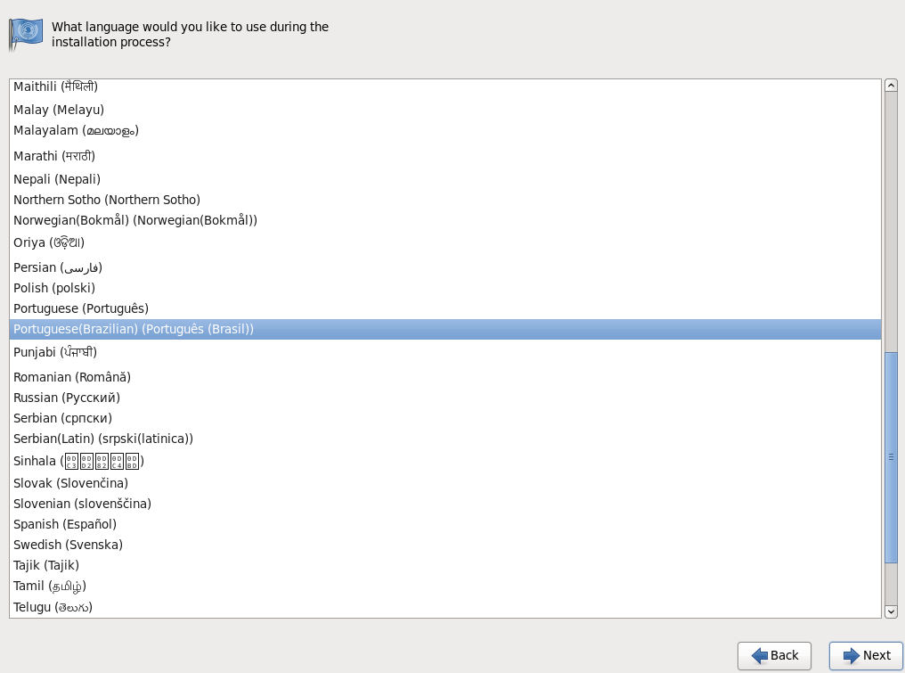Click the blue flag installer icon
The image size is (905, 673).
26,34
